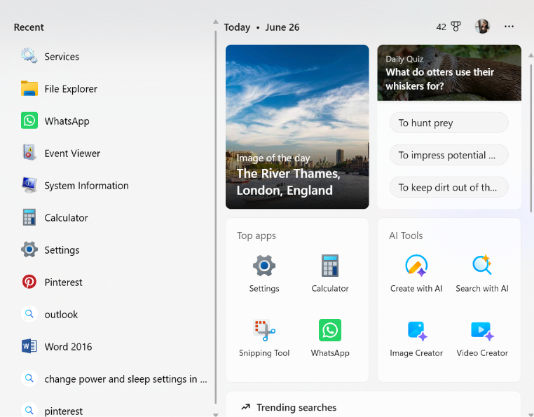Click System Information monitor icon
The width and height of the screenshot is (534, 417).
[29, 185]
